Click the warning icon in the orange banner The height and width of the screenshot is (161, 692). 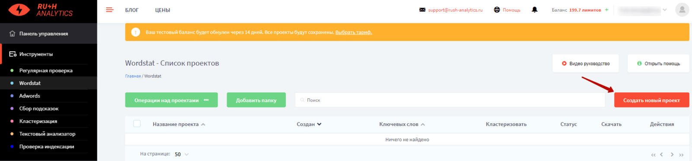[x=135, y=32]
